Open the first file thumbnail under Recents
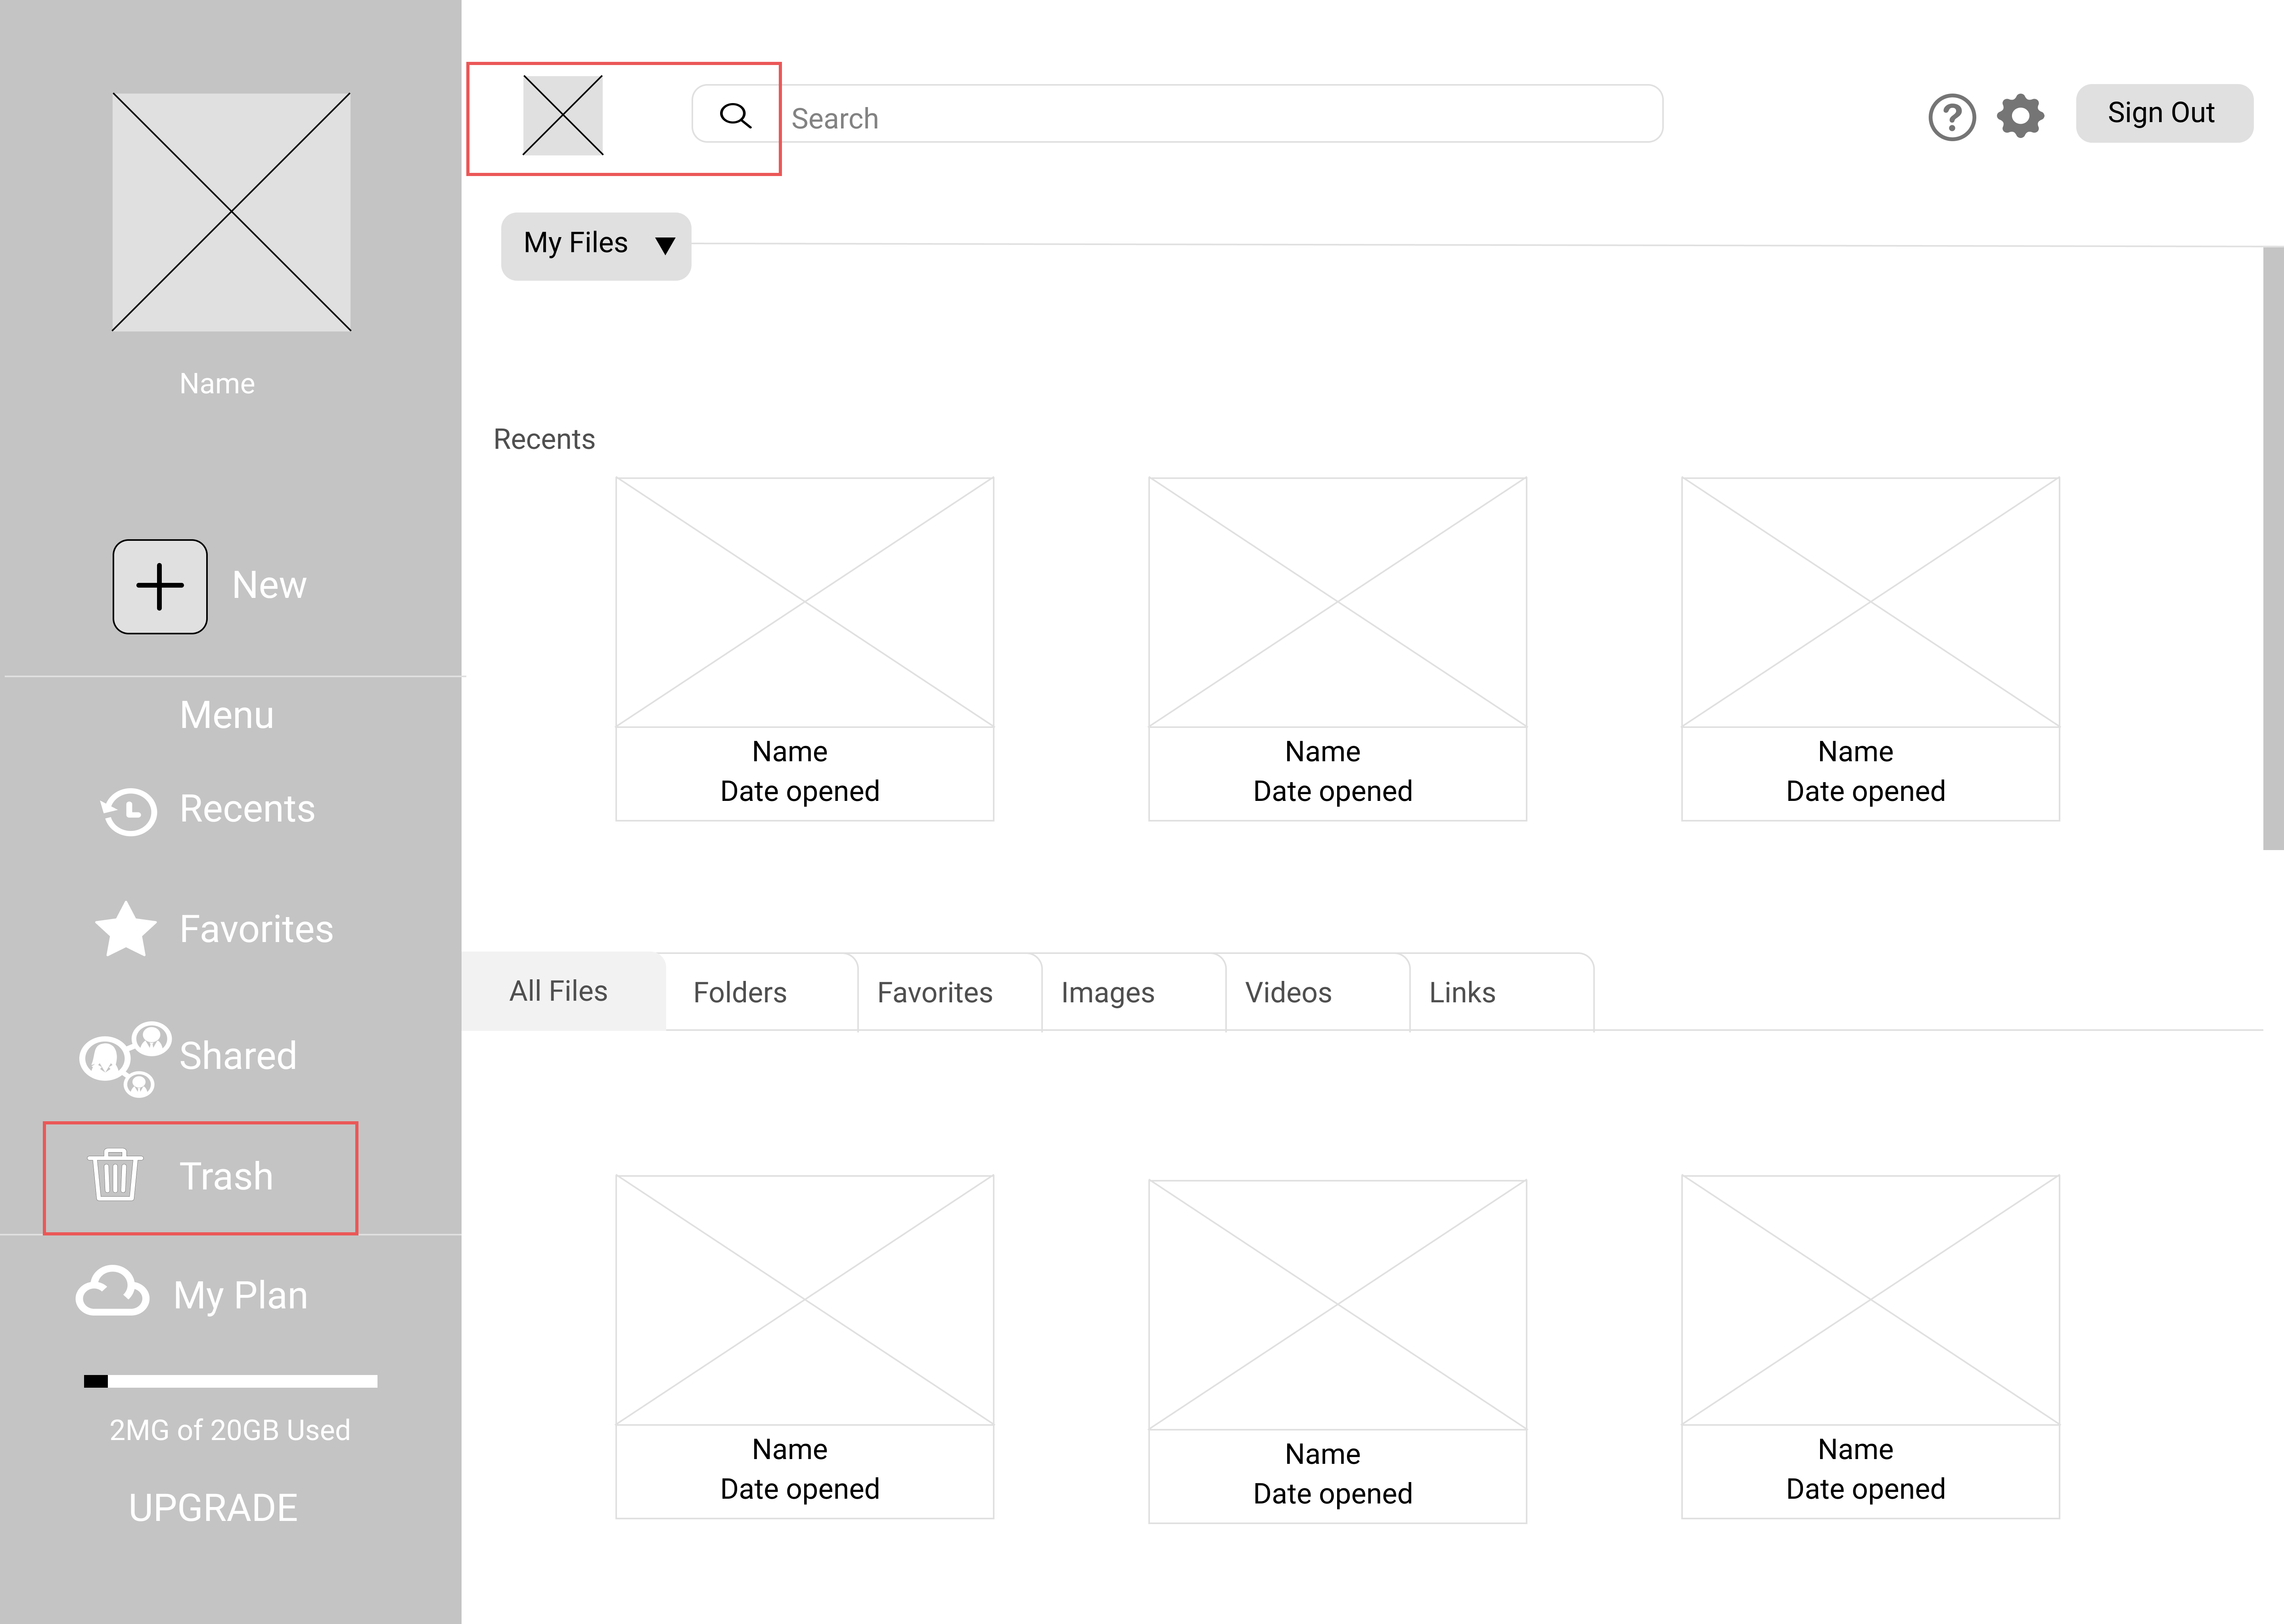 coord(805,649)
